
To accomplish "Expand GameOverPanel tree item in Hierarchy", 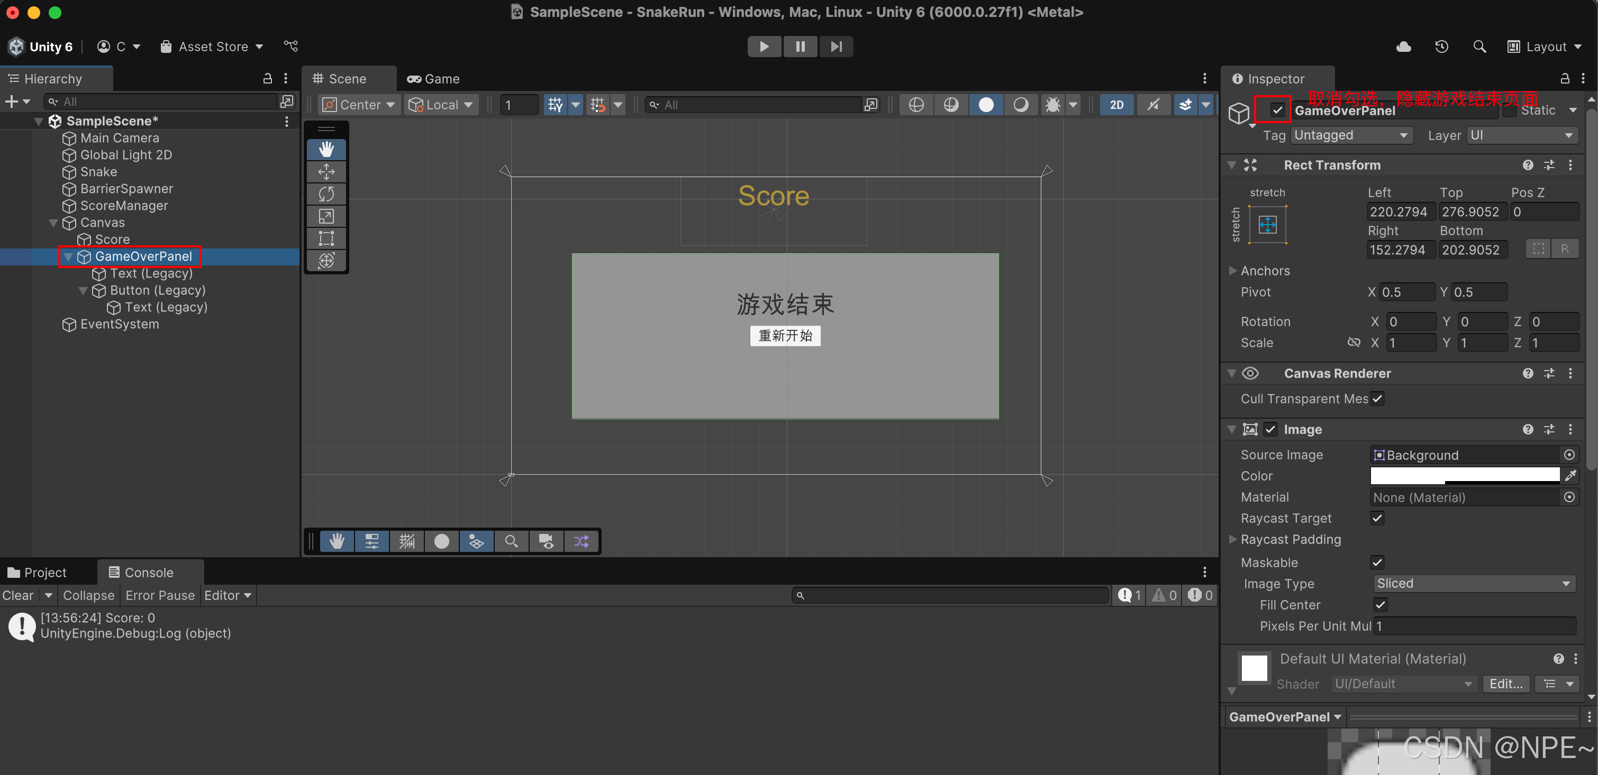I will click(x=65, y=256).
